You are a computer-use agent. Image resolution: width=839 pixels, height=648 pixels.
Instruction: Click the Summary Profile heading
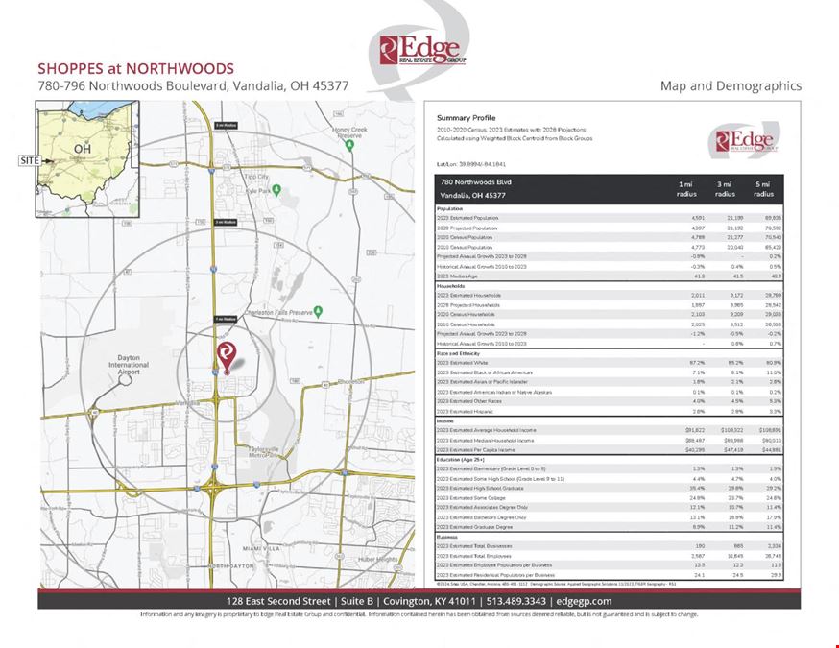point(466,118)
